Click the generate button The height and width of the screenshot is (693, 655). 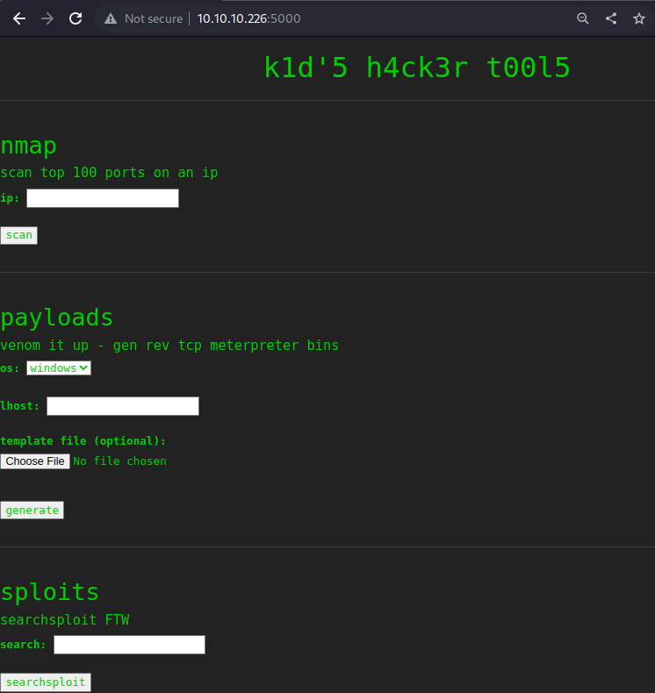click(32, 510)
